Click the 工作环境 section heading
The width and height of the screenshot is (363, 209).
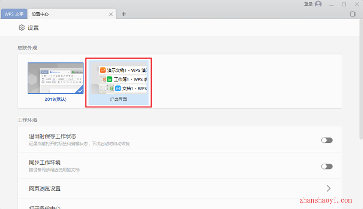point(27,120)
